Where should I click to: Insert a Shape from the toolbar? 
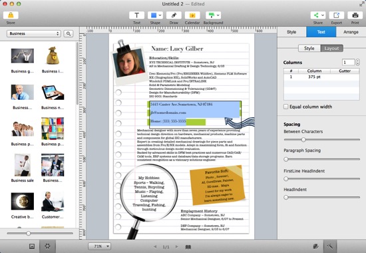tap(154, 15)
